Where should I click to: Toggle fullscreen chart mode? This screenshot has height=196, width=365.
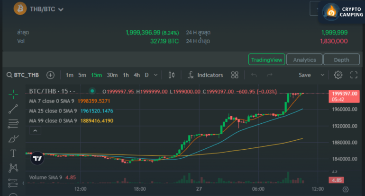tap(354, 75)
